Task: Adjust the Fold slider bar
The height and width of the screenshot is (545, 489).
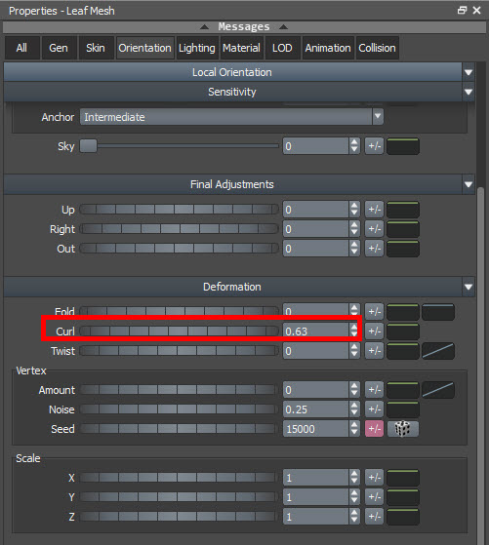Action: [179, 311]
